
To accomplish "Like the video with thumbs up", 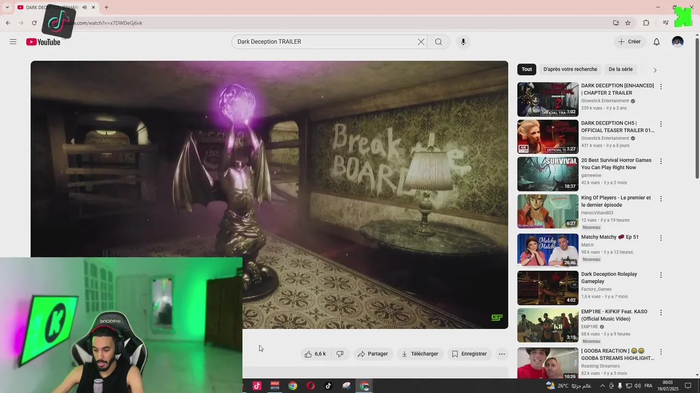I will (x=316, y=354).
